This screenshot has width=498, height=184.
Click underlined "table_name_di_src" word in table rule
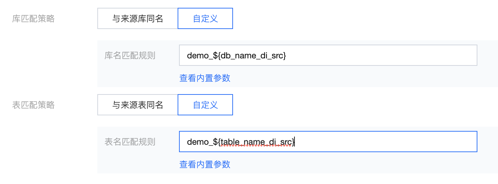[256, 142]
